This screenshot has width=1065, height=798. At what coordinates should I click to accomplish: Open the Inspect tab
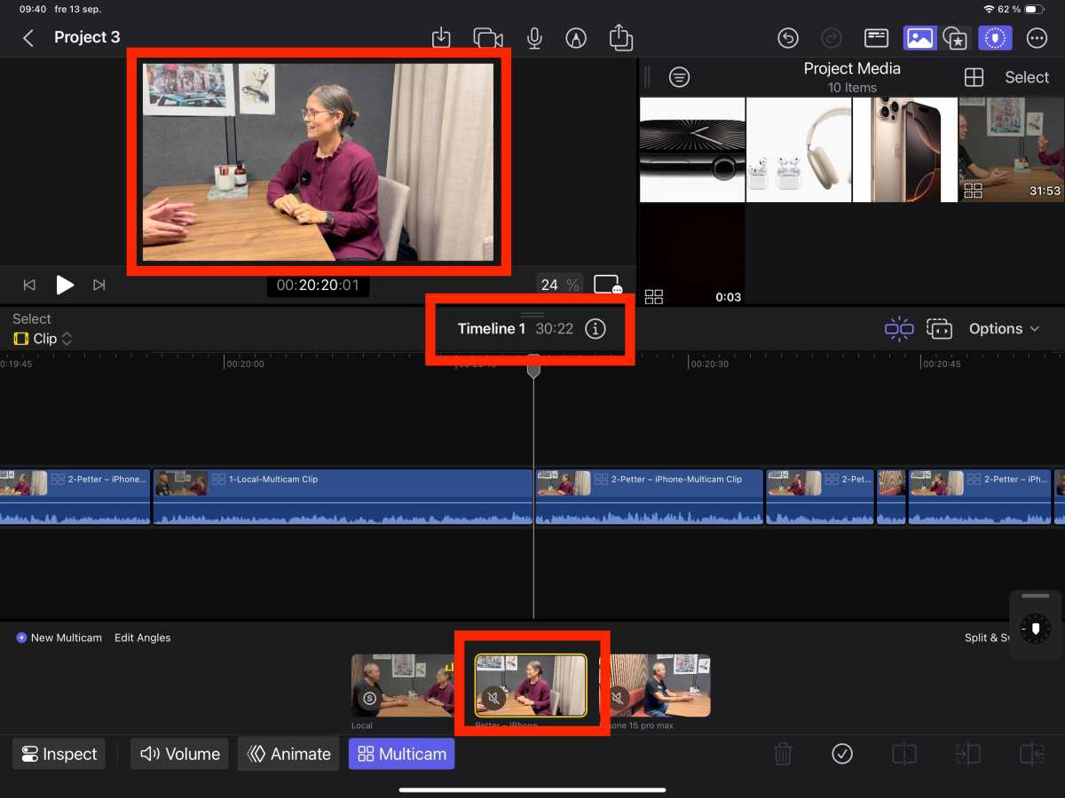[x=59, y=754]
